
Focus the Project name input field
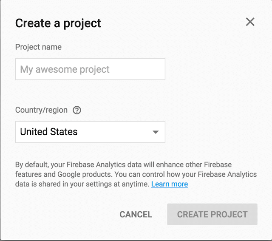click(90, 69)
